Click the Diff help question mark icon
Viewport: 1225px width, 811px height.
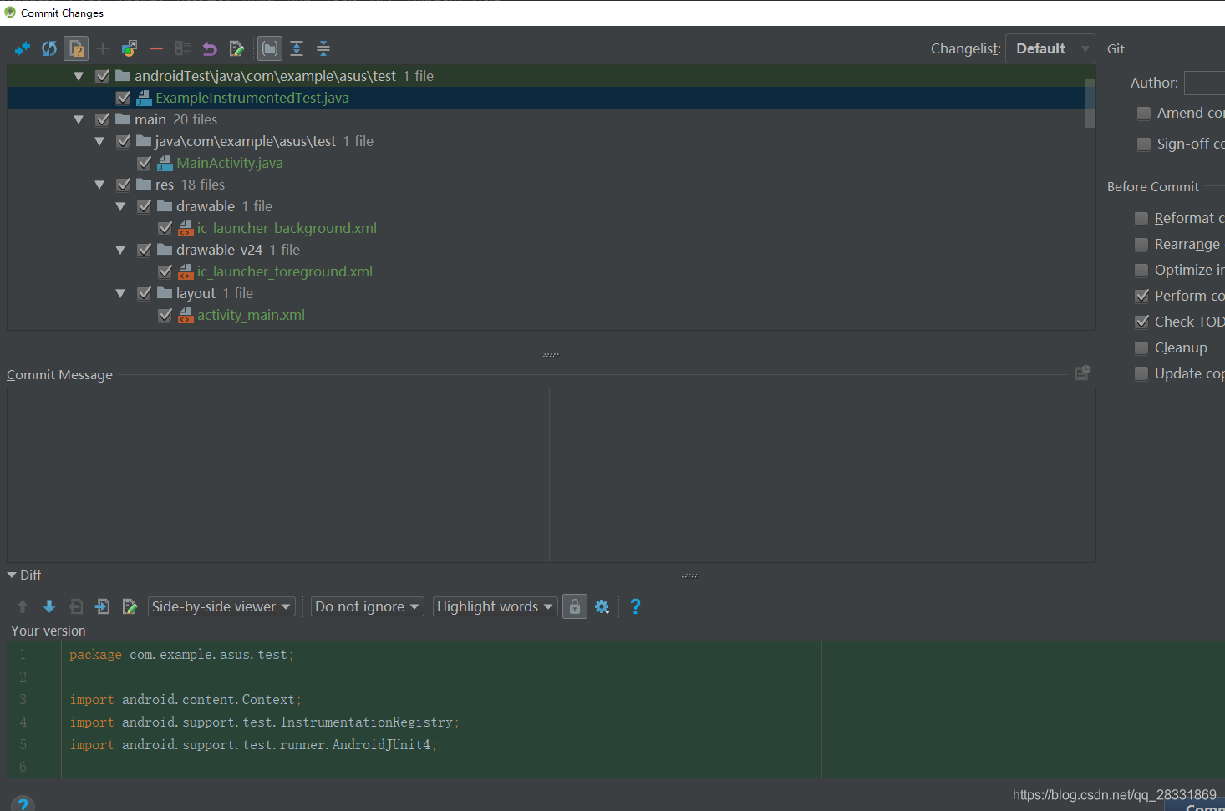point(635,606)
